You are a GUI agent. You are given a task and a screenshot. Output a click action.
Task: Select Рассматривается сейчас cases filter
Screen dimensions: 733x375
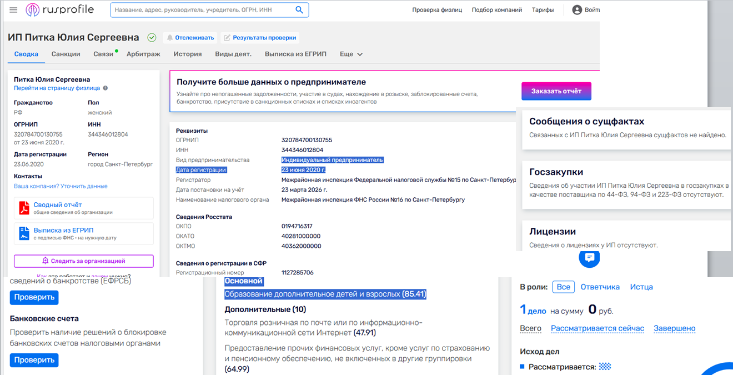[598, 328]
